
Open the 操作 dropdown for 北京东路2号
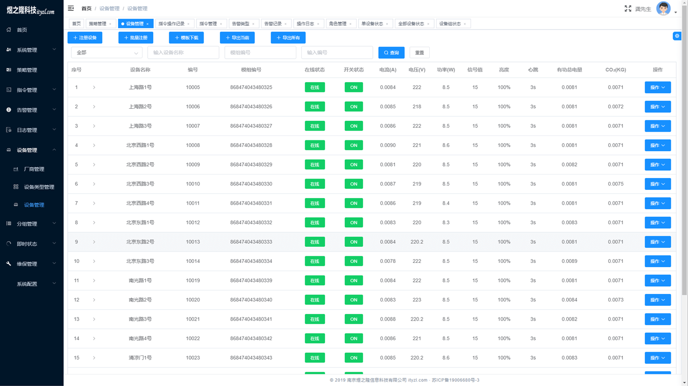point(657,242)
